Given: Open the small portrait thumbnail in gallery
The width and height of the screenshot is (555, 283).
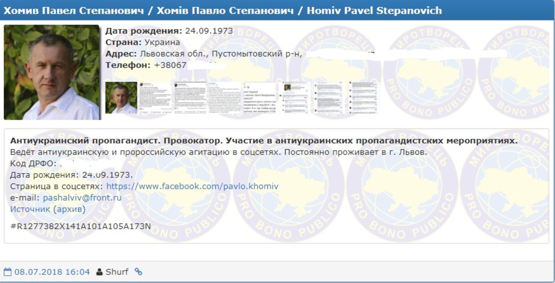Looking at the screenshot, I should (x=121, y=98).
